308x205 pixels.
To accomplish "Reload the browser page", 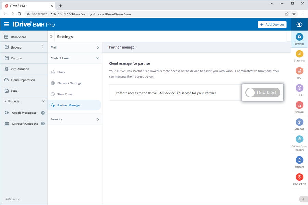I will pyautogui.click(x=19, y=14).
